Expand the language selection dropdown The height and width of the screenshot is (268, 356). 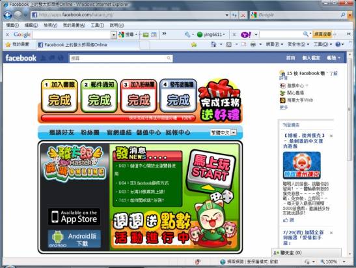point(234,132)
